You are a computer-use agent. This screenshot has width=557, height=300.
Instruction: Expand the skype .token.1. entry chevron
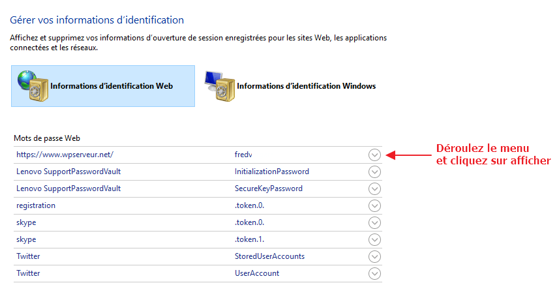pyautogui.click(x=374, y=240)
